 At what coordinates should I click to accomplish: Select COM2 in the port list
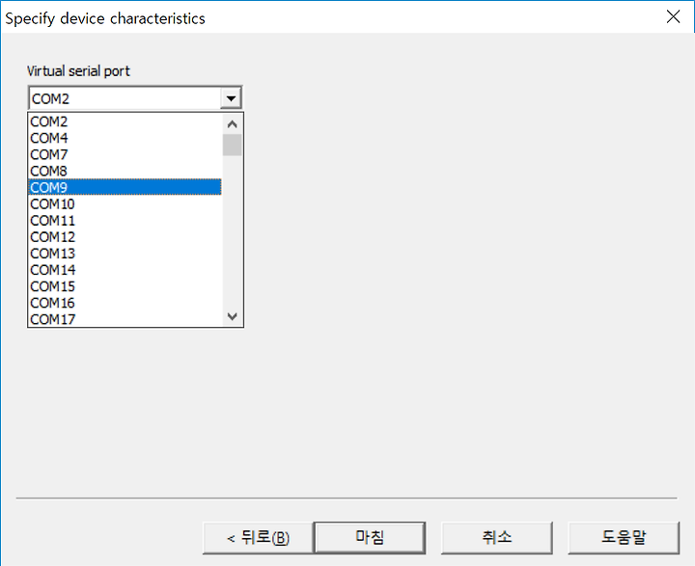click(125, 121)
